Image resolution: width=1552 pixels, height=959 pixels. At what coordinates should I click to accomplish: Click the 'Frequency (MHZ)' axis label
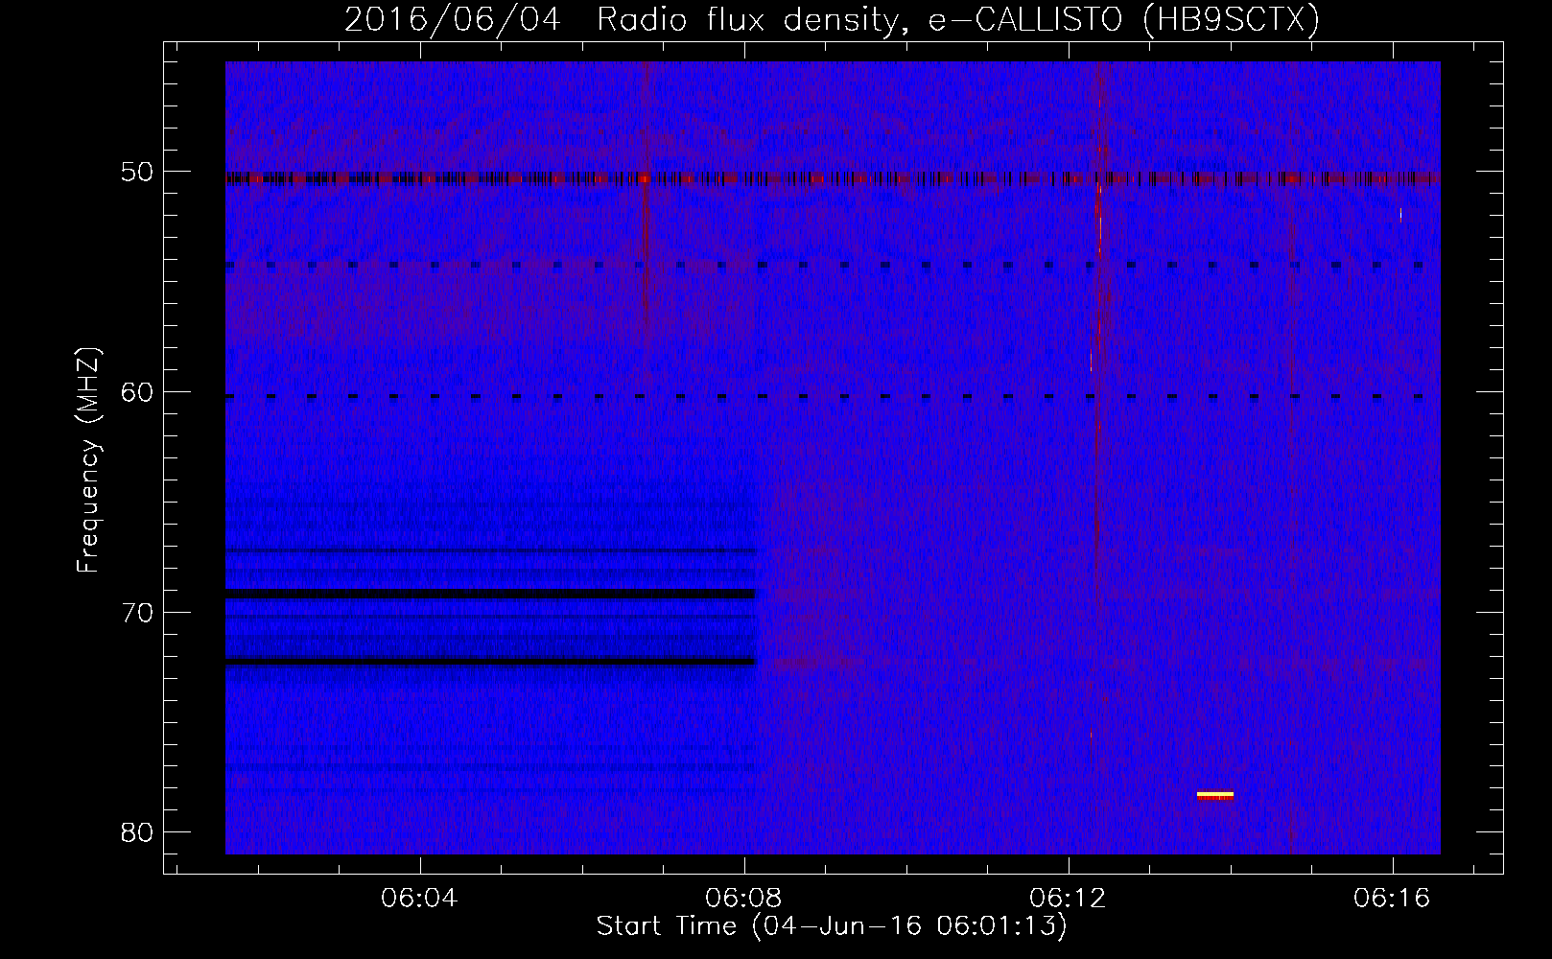point(88,460)
